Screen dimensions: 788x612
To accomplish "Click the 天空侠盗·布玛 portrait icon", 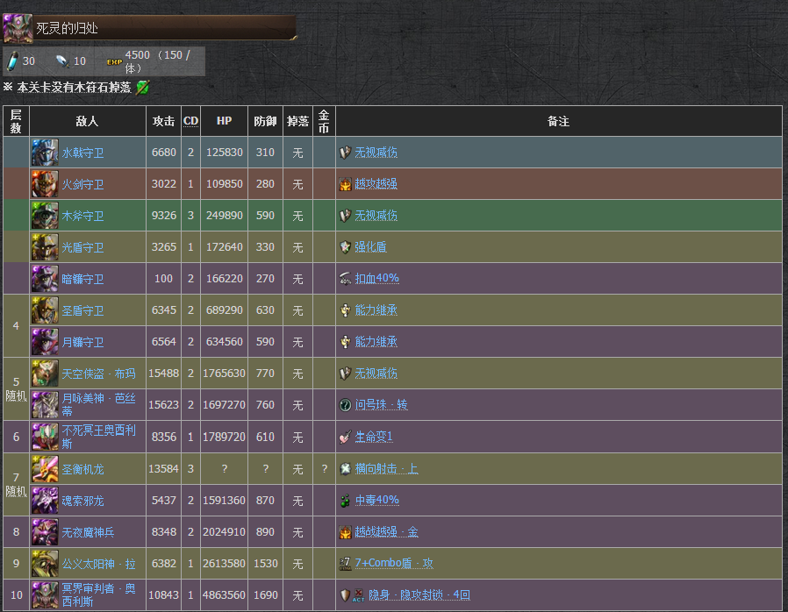I will (45, 374).
